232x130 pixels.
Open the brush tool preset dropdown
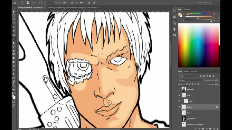(18, 3)
